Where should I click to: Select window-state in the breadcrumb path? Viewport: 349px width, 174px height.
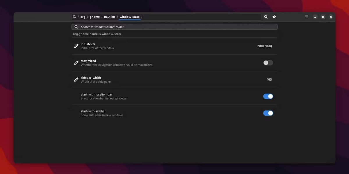129,17
